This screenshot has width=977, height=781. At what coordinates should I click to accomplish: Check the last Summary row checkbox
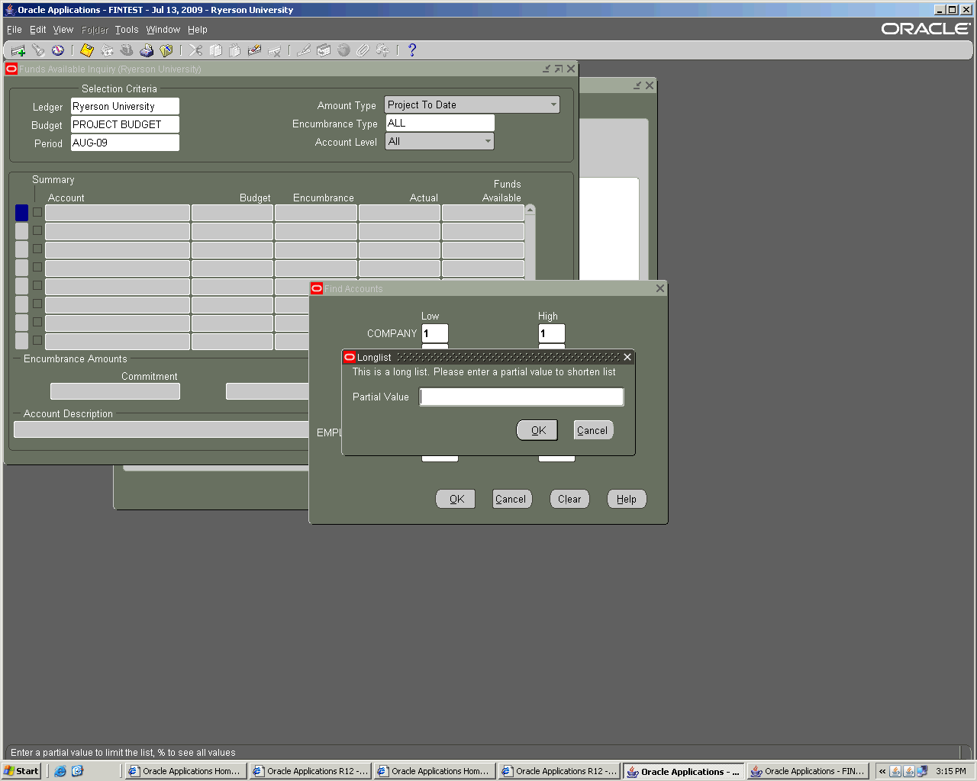tap(37, 340)
